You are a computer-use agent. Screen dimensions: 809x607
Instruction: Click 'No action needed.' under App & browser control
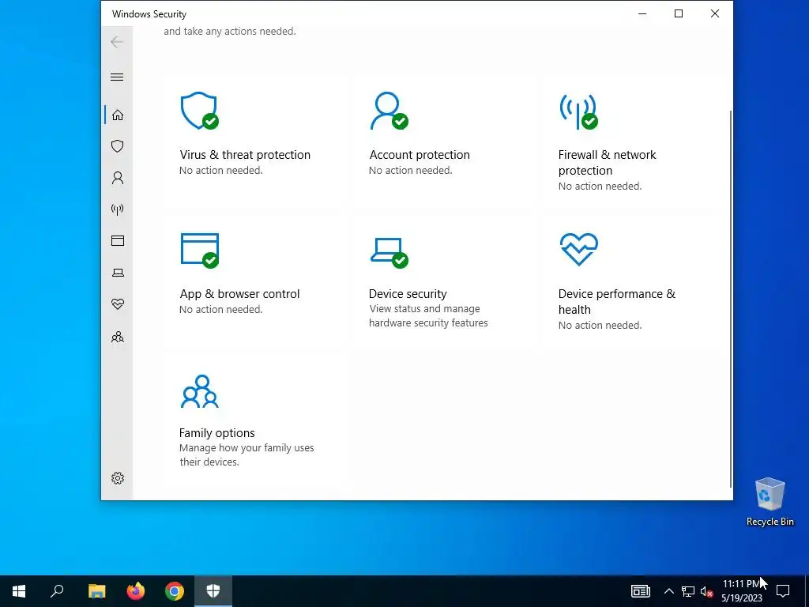(x=221, y=309)
